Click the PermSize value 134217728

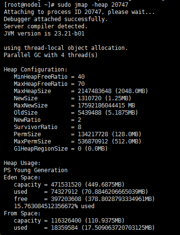click(x=93, y=134)
